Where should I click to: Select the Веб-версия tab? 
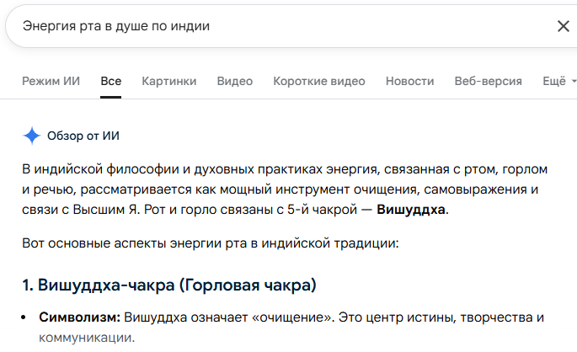click(488, 82)
